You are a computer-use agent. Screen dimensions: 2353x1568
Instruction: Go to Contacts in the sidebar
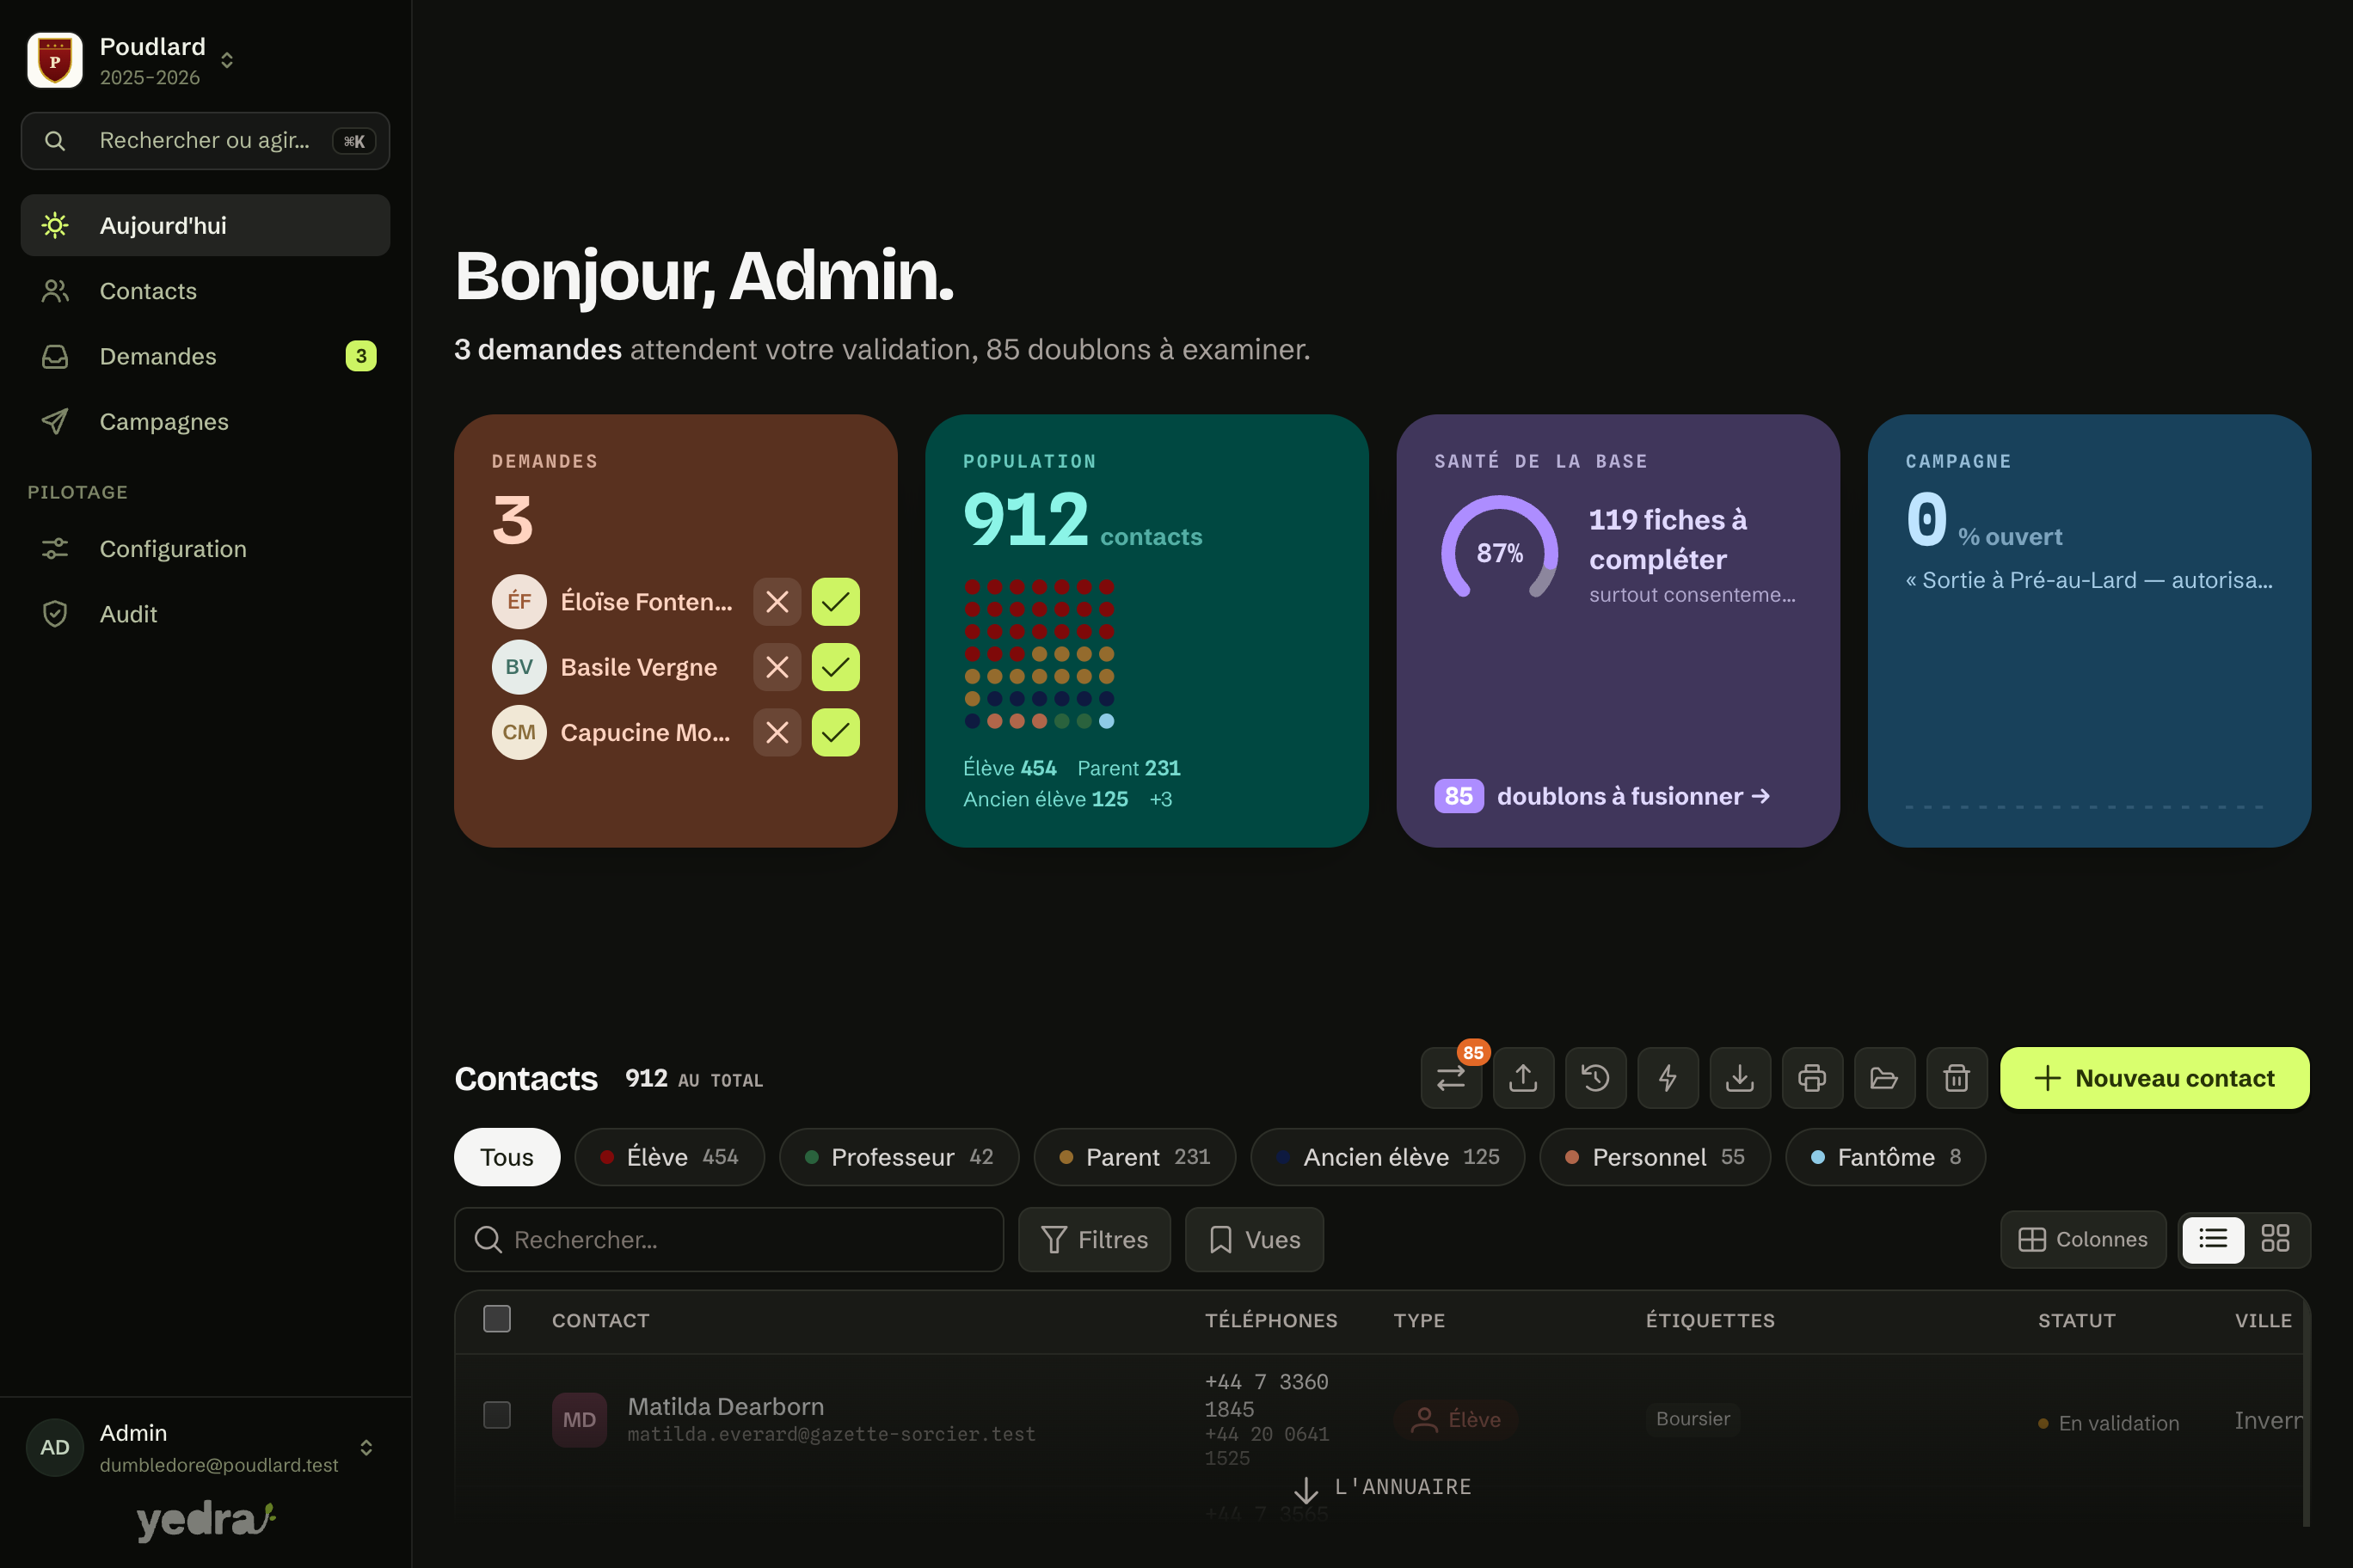[x=205, y=291]
